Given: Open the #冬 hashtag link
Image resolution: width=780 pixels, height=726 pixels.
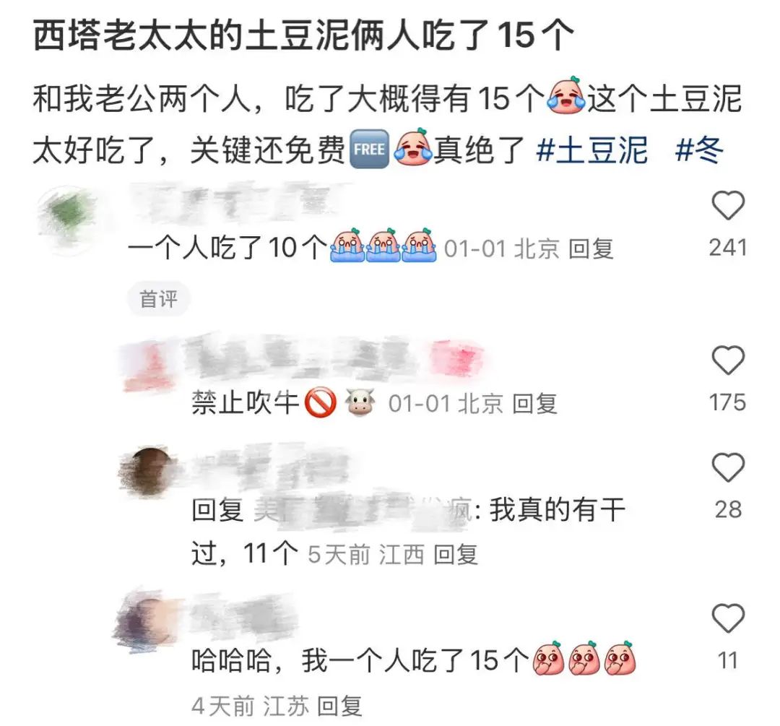Looking at the screenshot, I should pyautogui.click(x=699, y=150).
